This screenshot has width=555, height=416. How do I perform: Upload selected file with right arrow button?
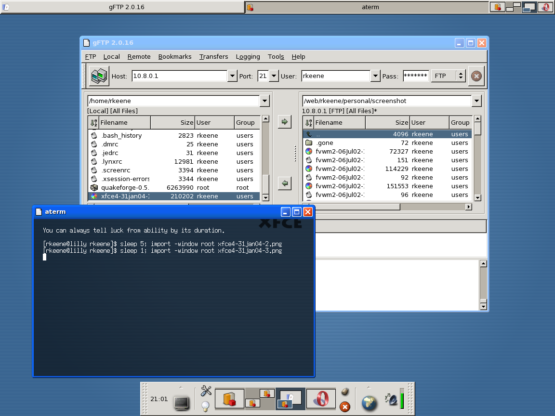click(x=285, y=122)
